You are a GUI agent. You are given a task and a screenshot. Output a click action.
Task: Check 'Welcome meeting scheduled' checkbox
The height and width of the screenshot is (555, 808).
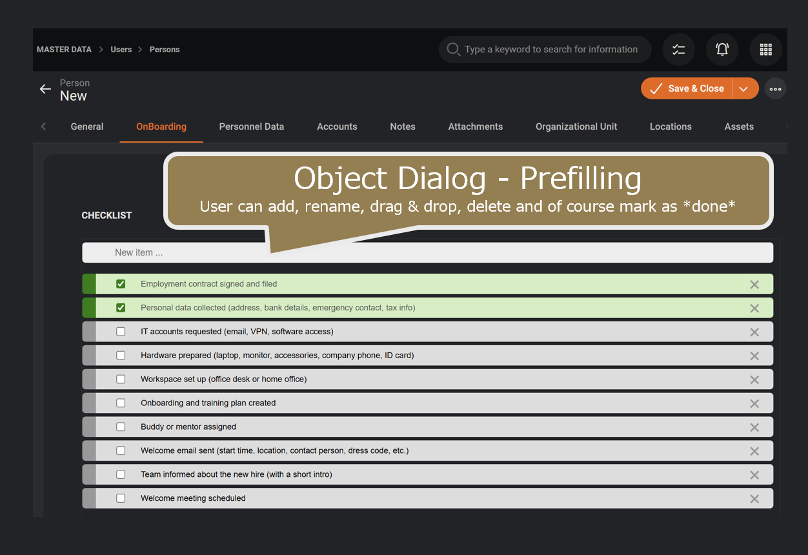click(121, 498)
